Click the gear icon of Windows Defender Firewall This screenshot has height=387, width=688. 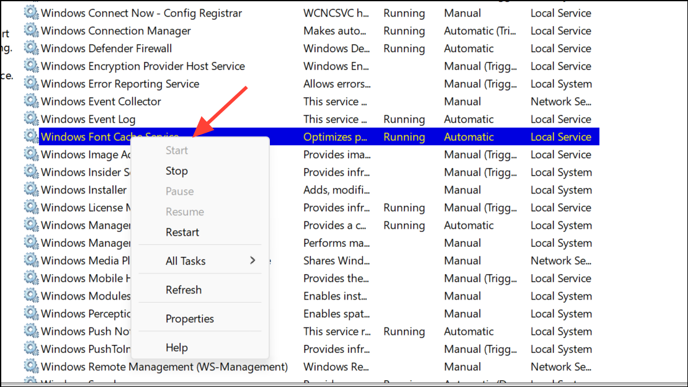[31, 48]
